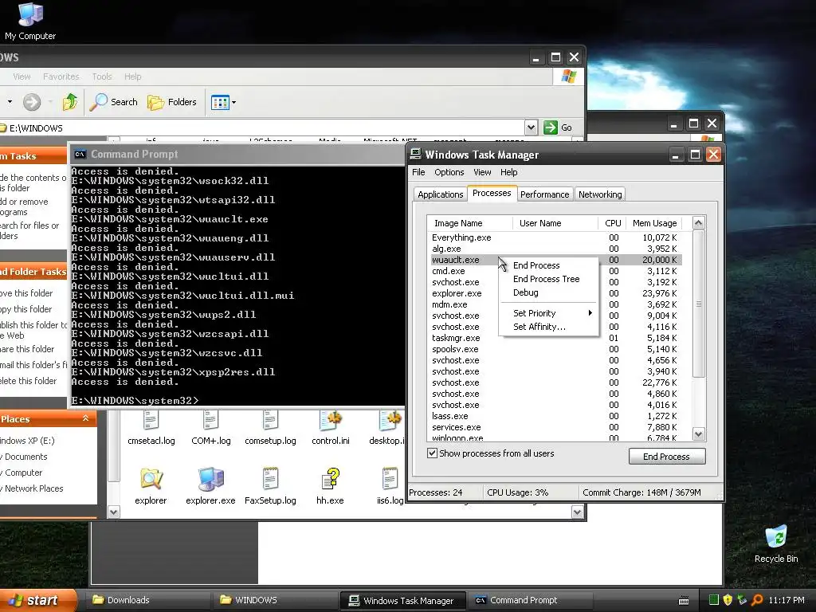Select the alg.exe process row
This screenshot has height=612, width=816.
pyautogui.click(x=555, y=249)
